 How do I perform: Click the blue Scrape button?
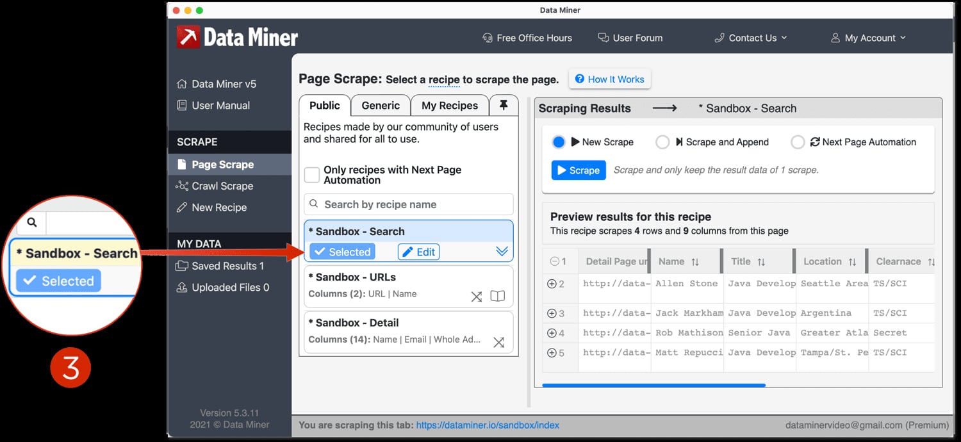[579, 170]
